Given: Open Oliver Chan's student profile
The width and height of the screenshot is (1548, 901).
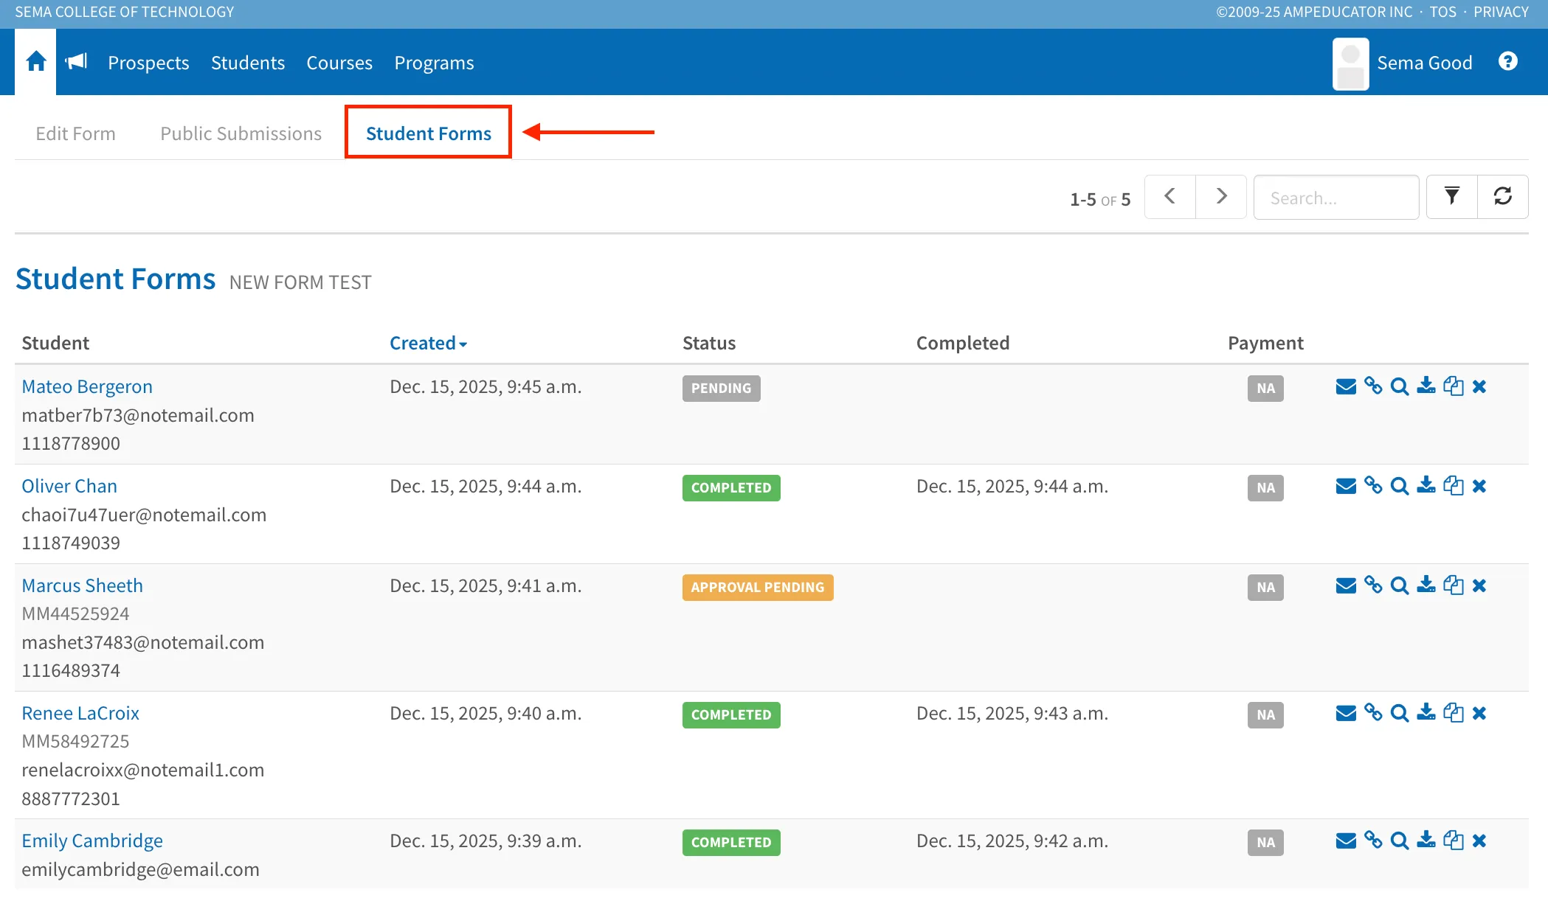Looking at the screenshot, I should tap(69, 486).
